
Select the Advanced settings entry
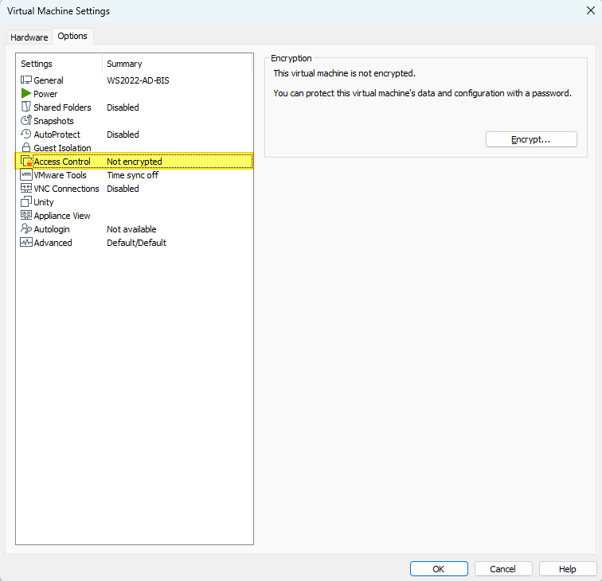click(x=53, y=243)
